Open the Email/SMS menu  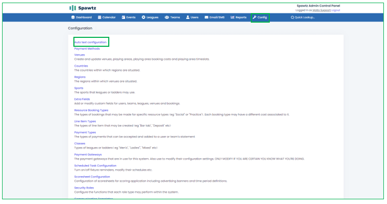coord(214,17)
